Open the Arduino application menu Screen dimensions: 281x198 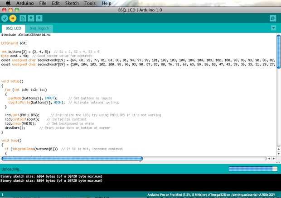tap(25, 3)
